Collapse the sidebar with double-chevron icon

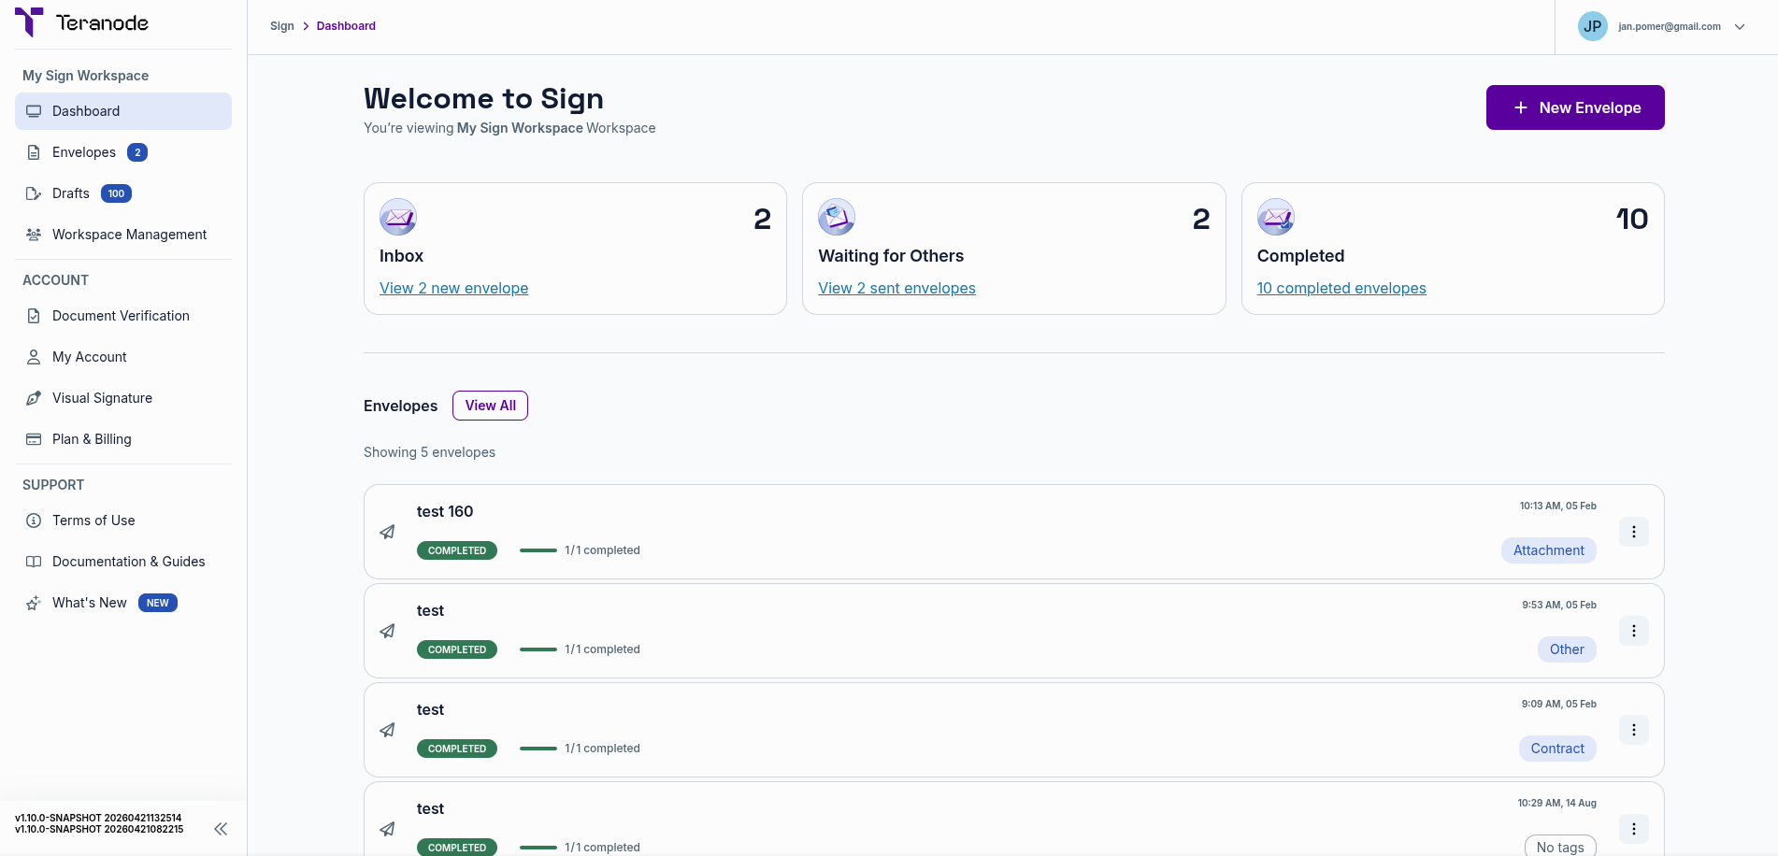click(221, 829)
